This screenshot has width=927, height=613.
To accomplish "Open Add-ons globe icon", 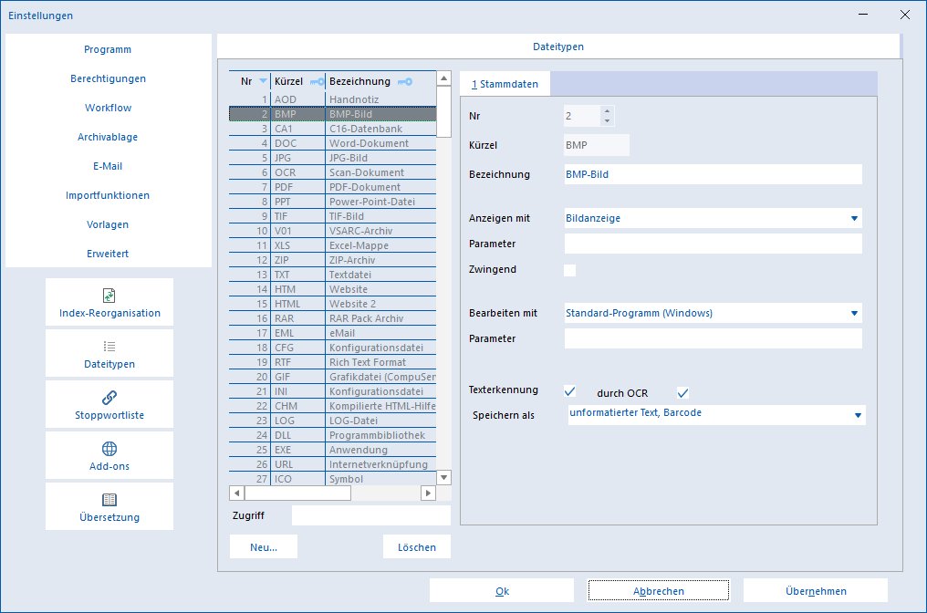I will click(x=109, y=449).
